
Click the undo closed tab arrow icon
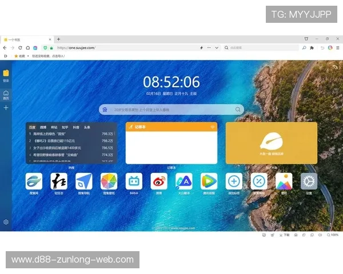pos(322,47)
